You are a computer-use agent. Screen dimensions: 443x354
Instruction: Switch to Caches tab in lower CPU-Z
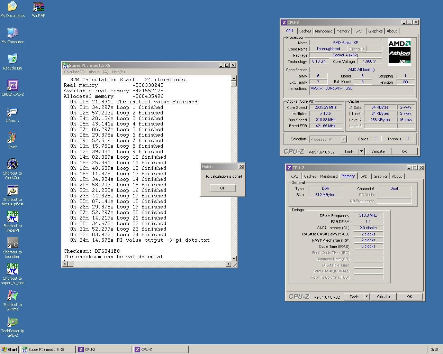tap(310, 176)
